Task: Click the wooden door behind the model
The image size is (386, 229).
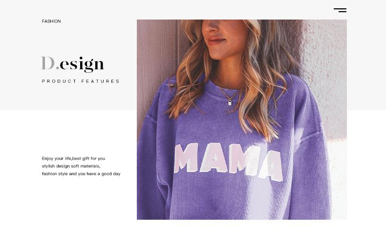Action: point(157,64)
